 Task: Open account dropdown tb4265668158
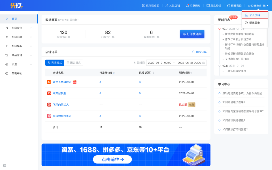point(258,6)
